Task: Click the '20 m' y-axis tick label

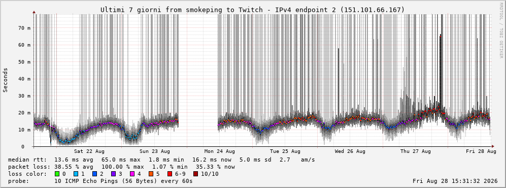Action: (x=24, y=113)
